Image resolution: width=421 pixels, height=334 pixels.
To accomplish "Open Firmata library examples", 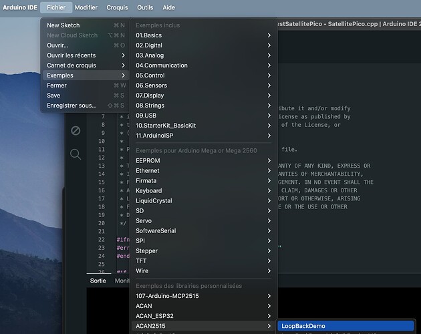I will coord(204,180).
